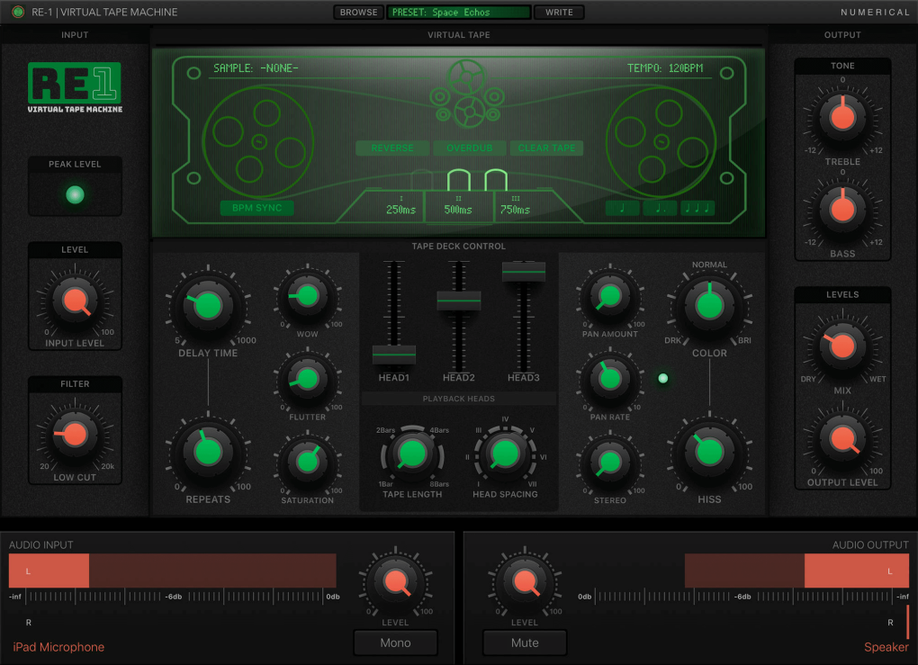918x665 pixels.
Task: Click the Treble tone knob
Action: pyautogui.click(x=842, y=117)
